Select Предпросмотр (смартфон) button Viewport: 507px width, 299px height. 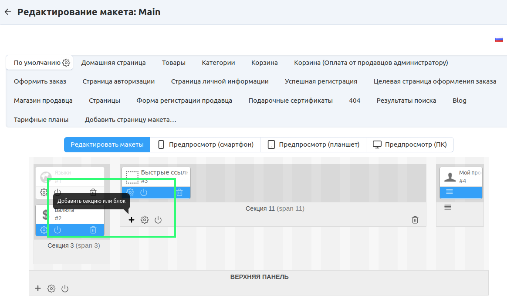click(x=205, y=144)
